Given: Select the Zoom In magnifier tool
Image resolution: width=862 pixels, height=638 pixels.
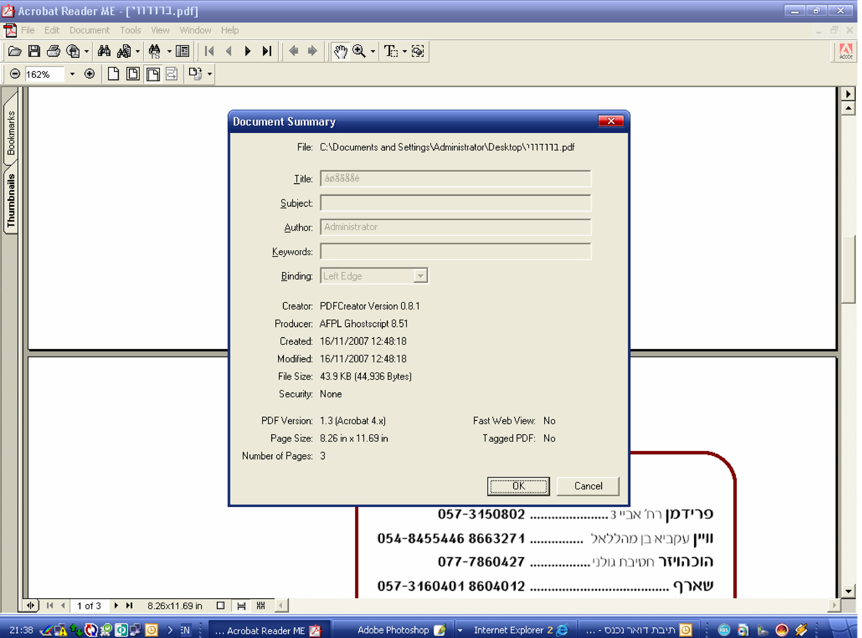Looking at the screenshot, I should [359, 51].
